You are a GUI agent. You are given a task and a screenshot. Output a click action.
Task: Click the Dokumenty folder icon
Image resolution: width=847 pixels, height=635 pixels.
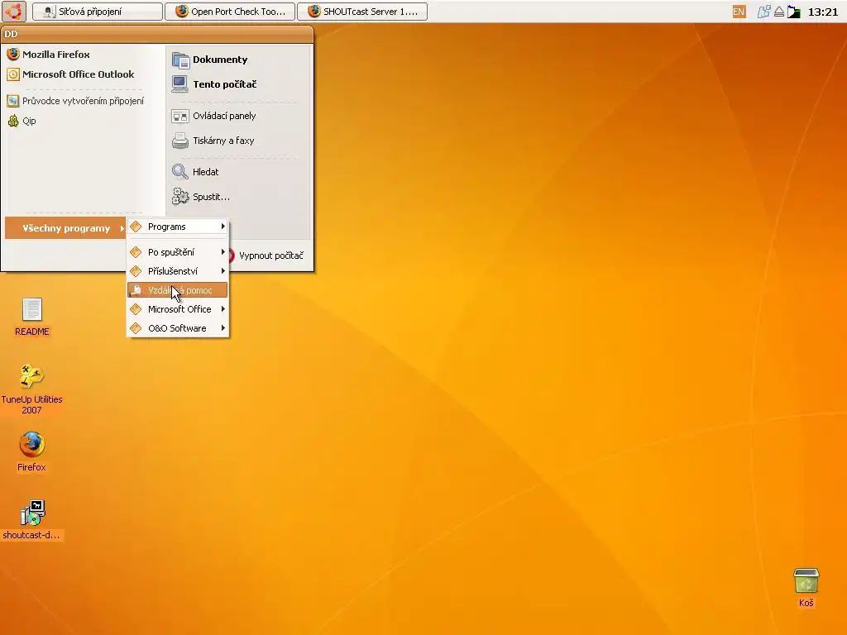pyautogui.click(x=180, y=60)
